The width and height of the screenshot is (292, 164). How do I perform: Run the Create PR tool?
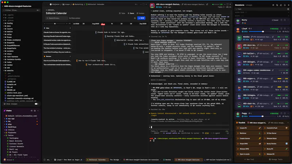click(x=249, y=128)
